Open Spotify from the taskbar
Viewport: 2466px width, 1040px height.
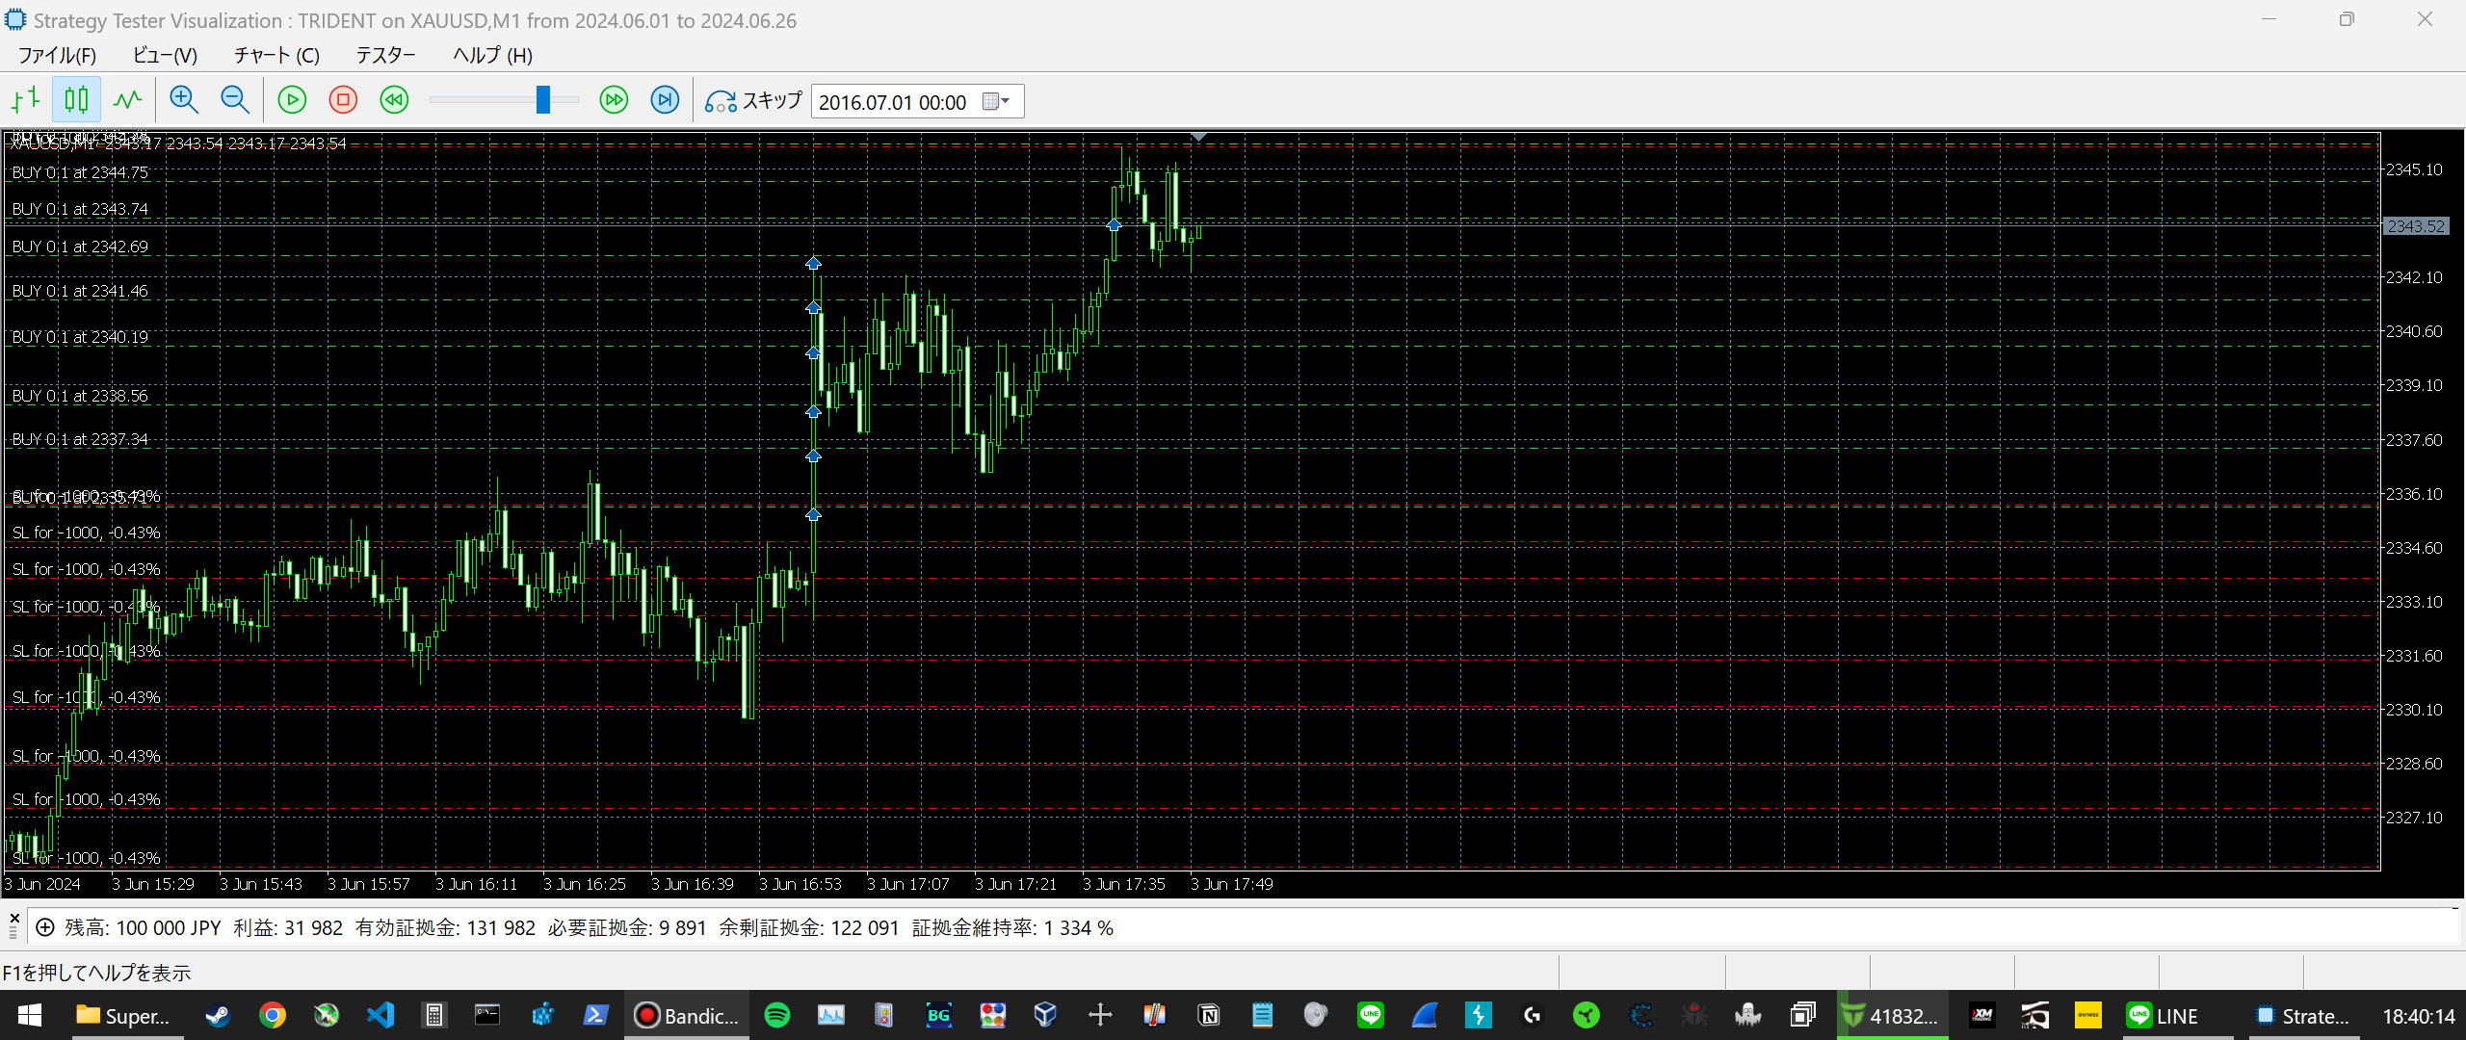(776, 1015)
